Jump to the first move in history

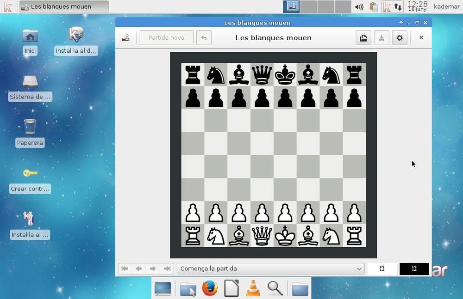125,268
